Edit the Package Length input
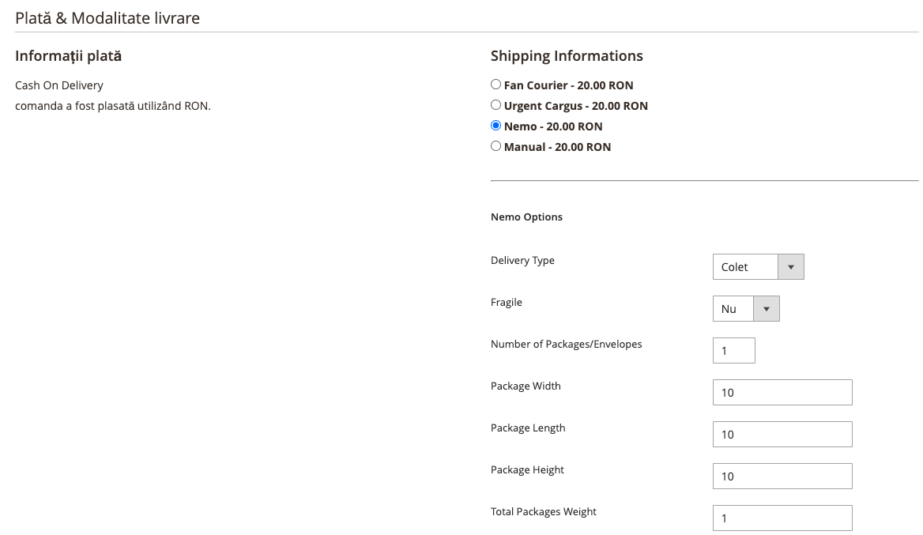The width and height of the screenshot is (923, 535). [x=782, y=434]
